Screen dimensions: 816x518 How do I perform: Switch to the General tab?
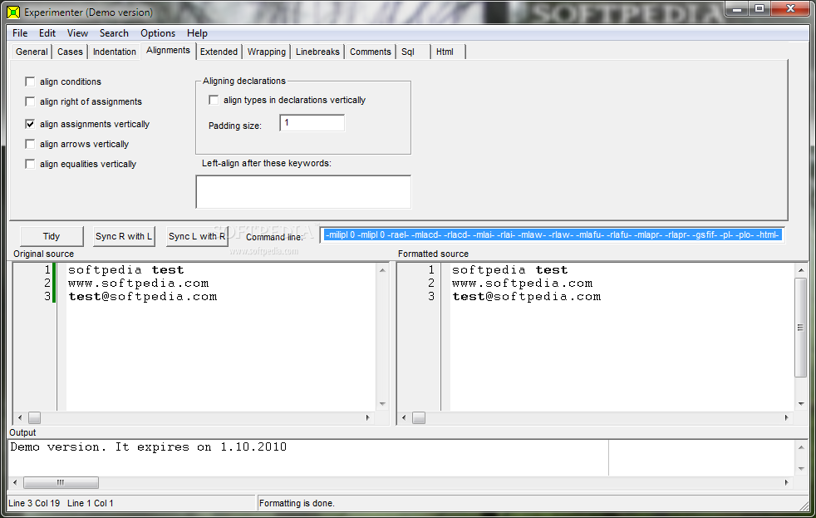[x=32, y=52]
